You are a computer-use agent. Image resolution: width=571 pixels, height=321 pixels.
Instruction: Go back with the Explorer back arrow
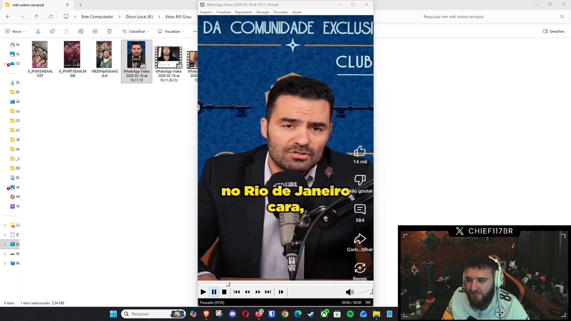click(x=8, y=16)
